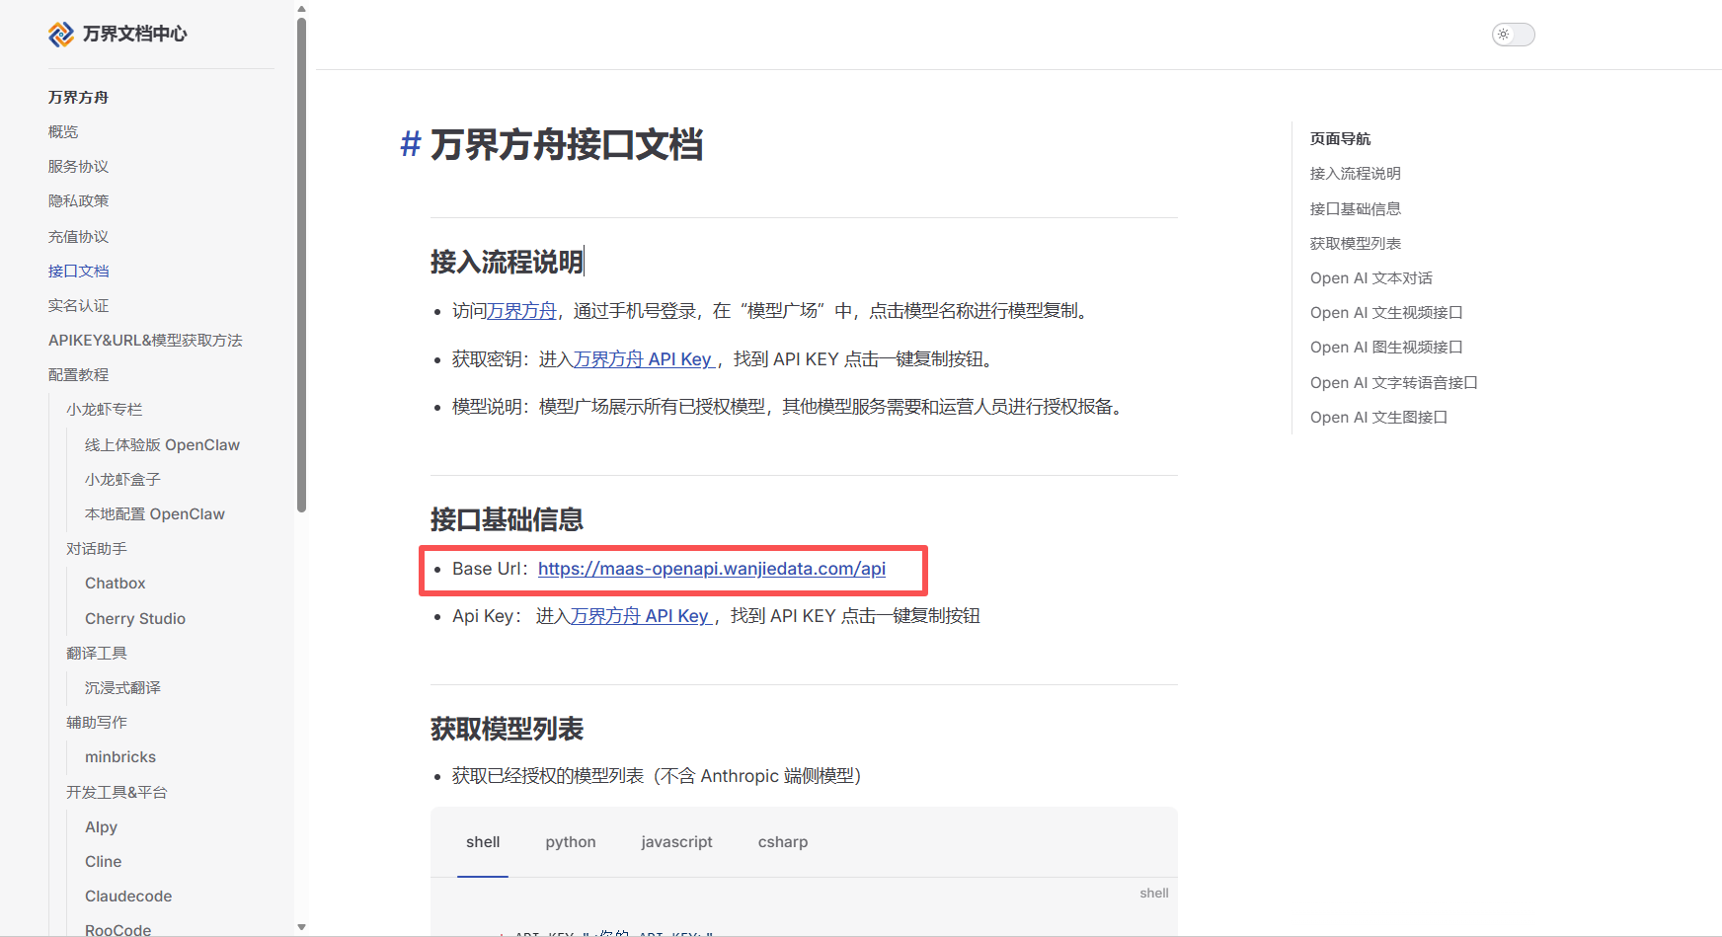Open 线上体验版 OpenClaw
Screen dimensions: 1722x937
(x=162, y=444)
